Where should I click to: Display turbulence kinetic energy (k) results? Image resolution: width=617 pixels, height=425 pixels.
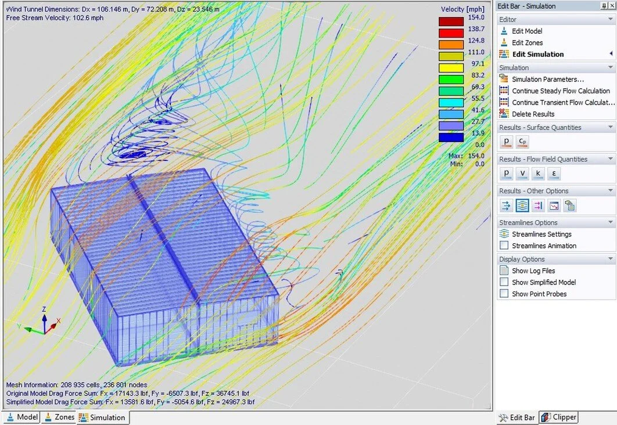point(537,173)
